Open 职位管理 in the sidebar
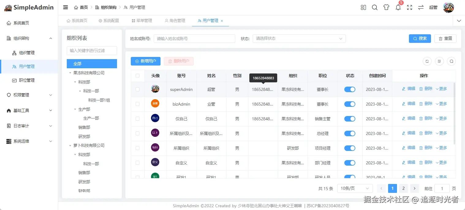 pos(27,80)
